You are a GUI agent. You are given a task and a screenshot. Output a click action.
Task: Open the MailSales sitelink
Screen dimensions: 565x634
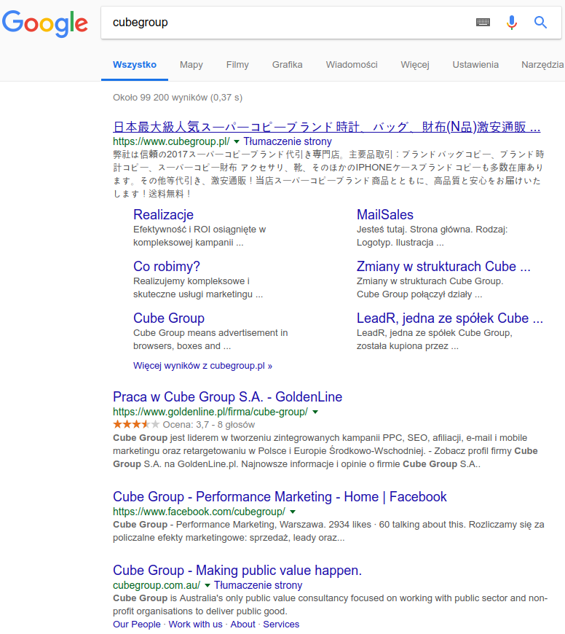coord(385,215)
